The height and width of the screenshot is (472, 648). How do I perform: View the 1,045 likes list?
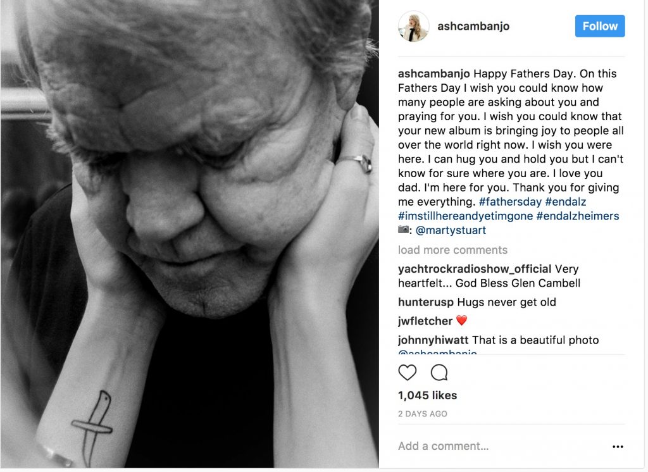tap(427, 395)
